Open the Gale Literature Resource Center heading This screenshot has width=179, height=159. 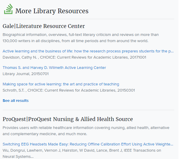pyautogui.click(x=44, y=26)
